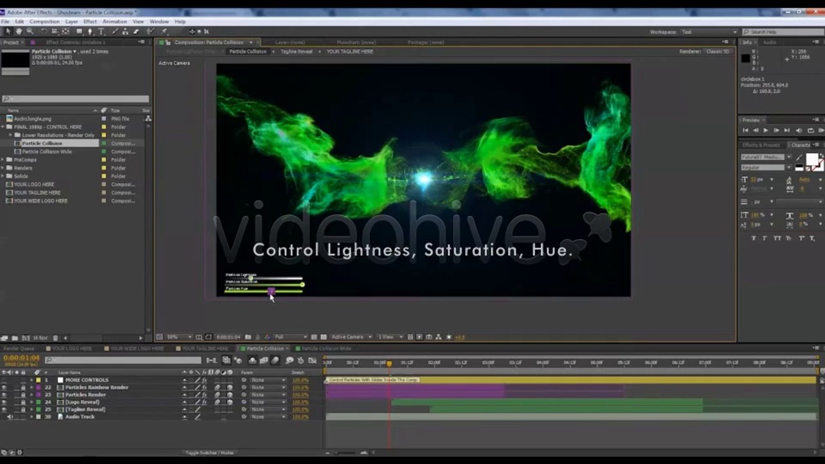The width and height of the screenshot is (825, 464).
Task: Select the Selection arrow tool
Action: [8, 31]
